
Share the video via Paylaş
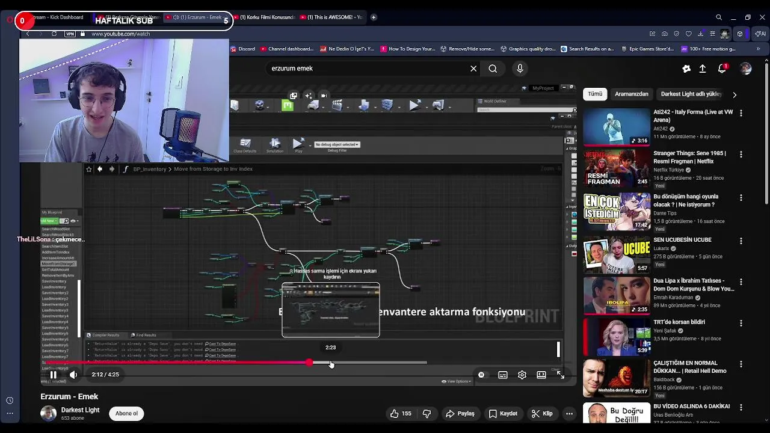pos(460,413)
